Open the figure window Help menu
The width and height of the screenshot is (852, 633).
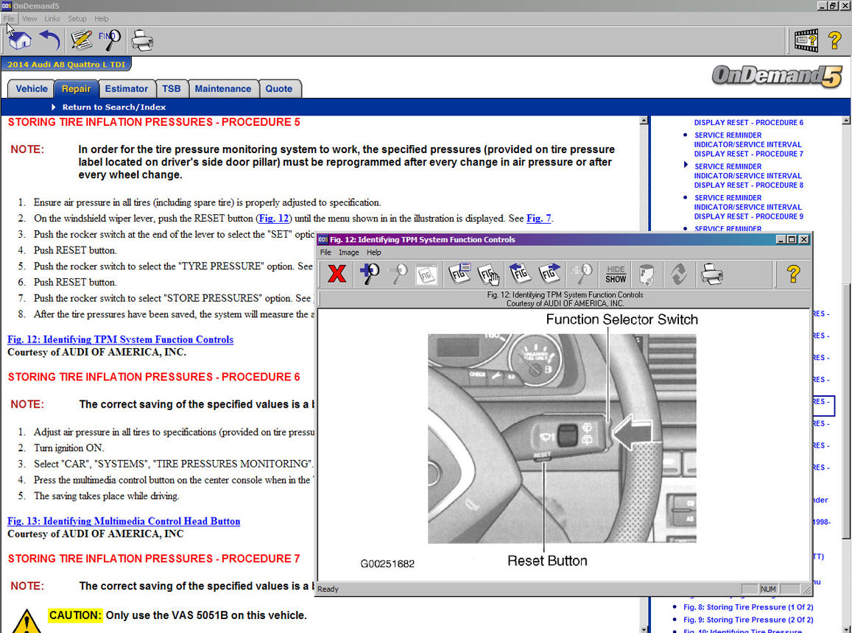[x=374, y=252]
